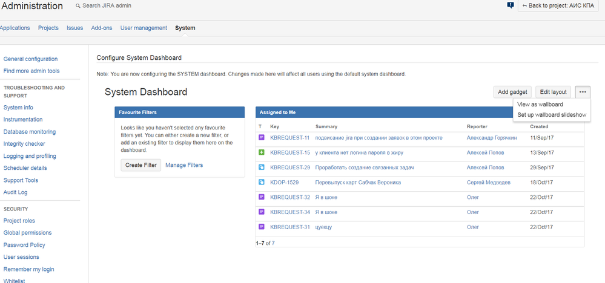
Task: Click purple issue type icon for KBREQUEST-31
Action: pos(261,227)
